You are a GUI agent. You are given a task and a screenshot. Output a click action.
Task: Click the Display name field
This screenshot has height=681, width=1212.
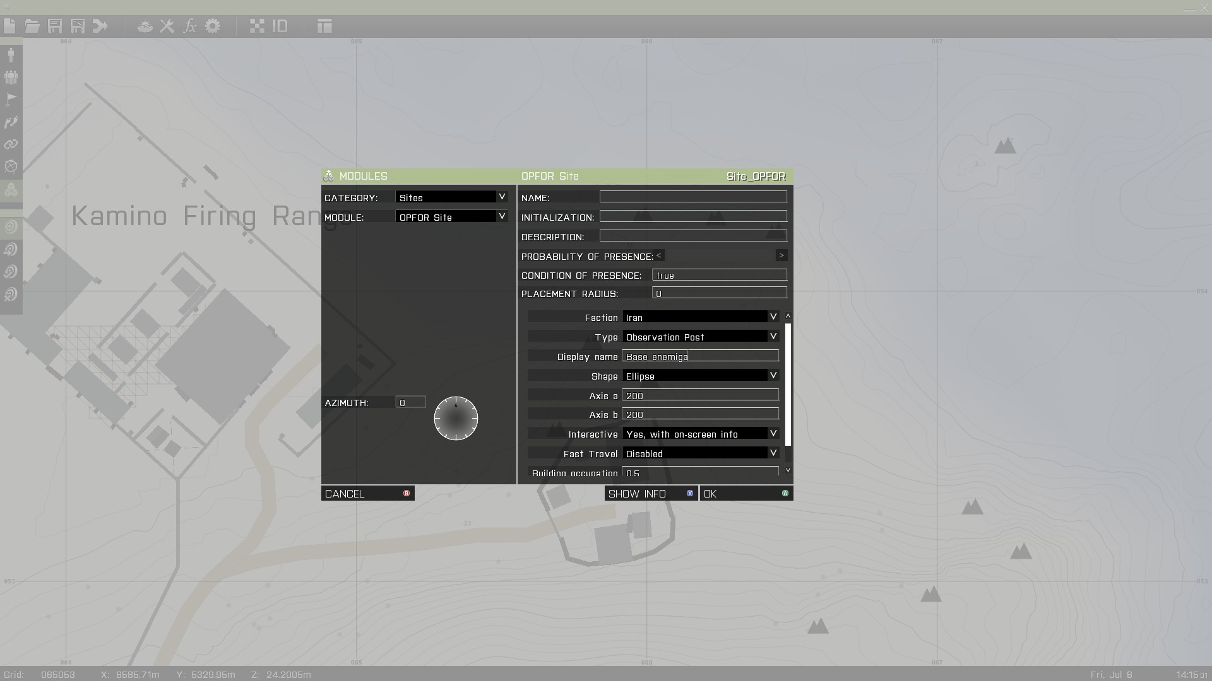701,356
